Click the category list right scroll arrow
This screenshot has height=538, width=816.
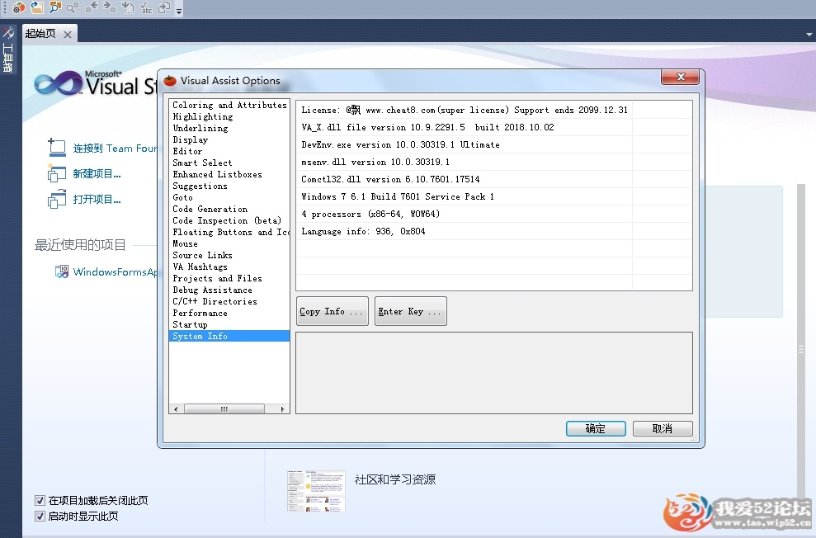point(282,409)
